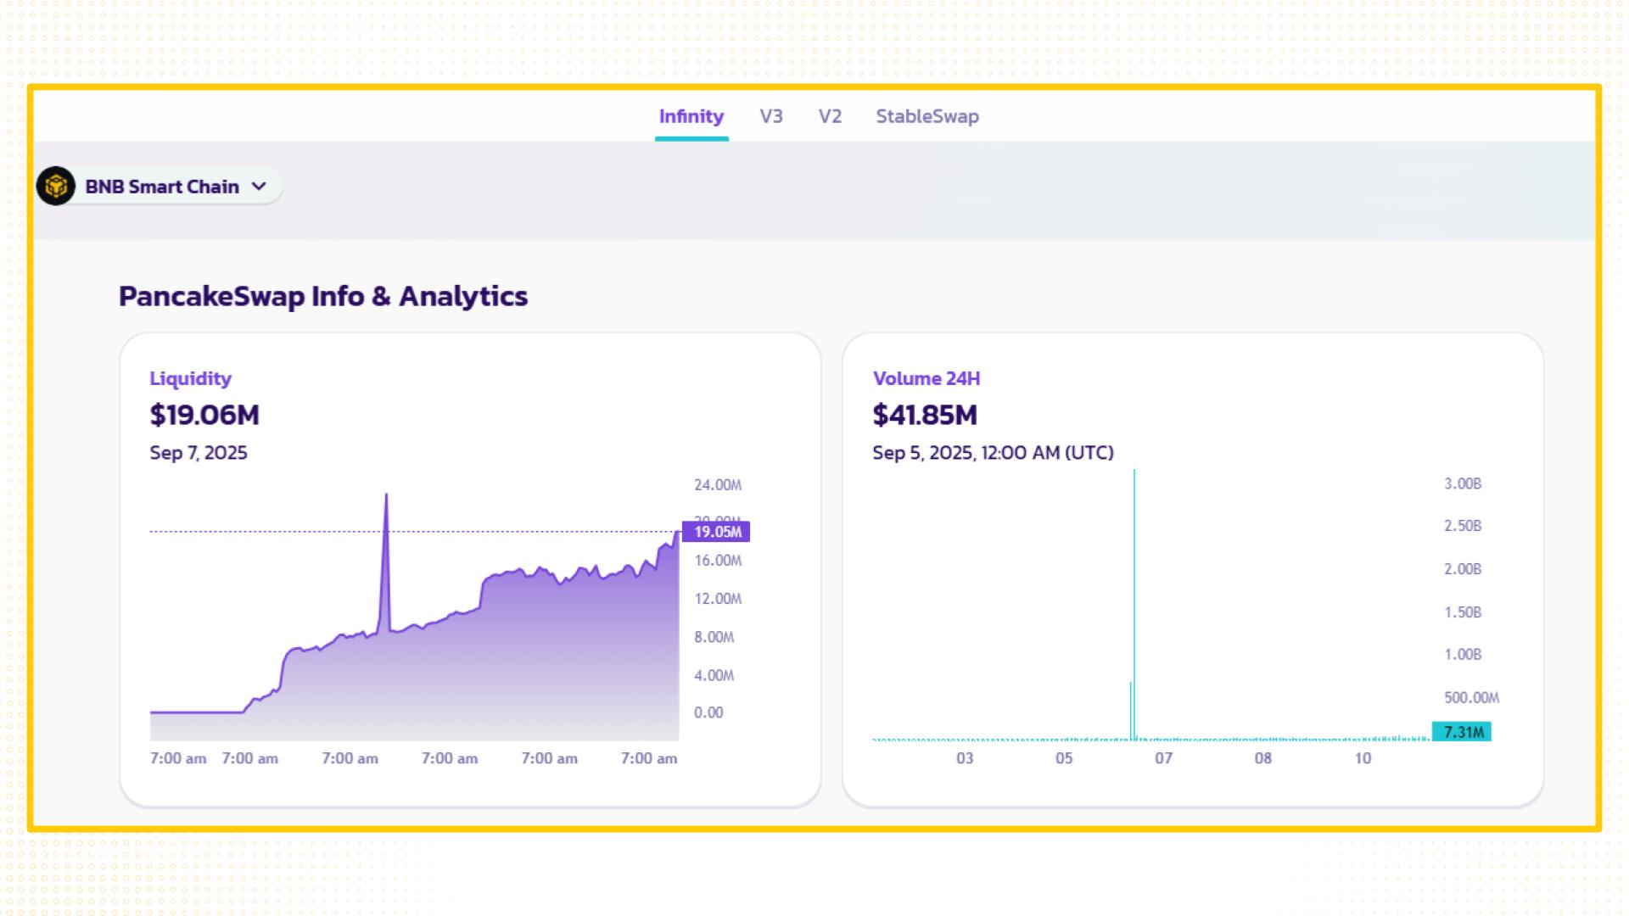This screenshot has height=916, width=1629.
Task: Click the 24.00M axis label on liquidity chart
Action: pyautogui.click(x=717, y=485)
